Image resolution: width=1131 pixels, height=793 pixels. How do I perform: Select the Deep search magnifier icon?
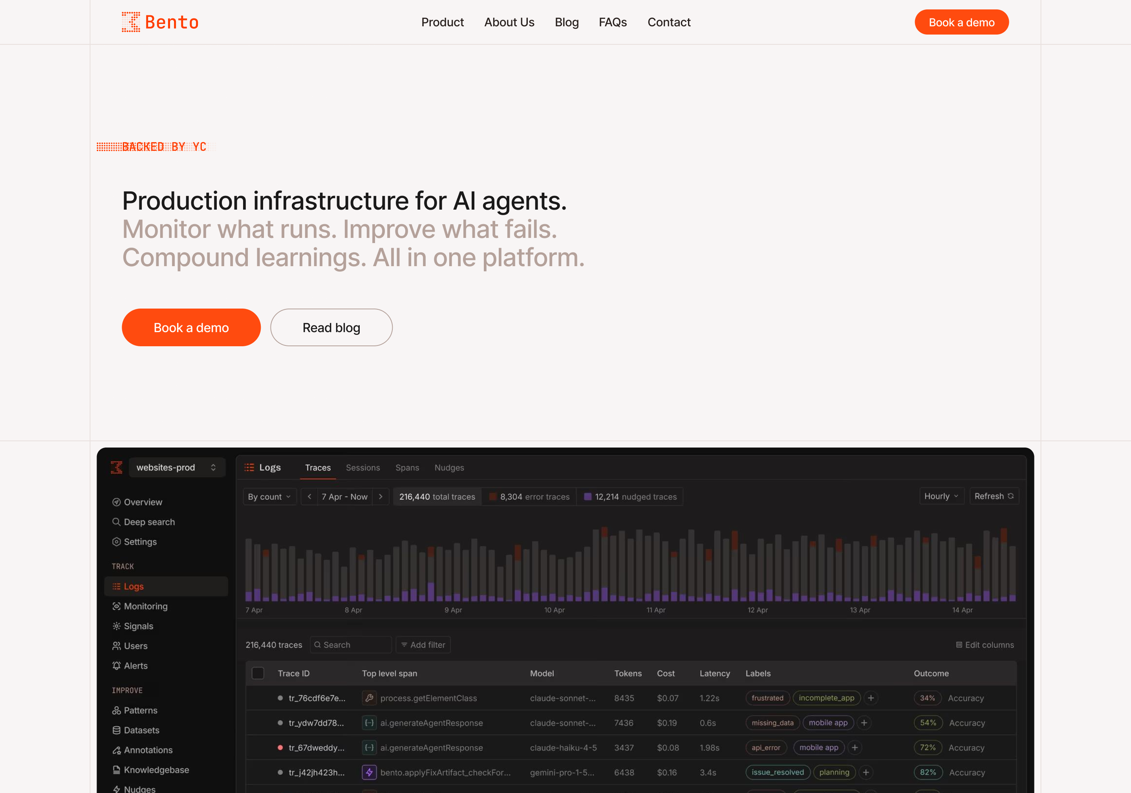point(116,522)
